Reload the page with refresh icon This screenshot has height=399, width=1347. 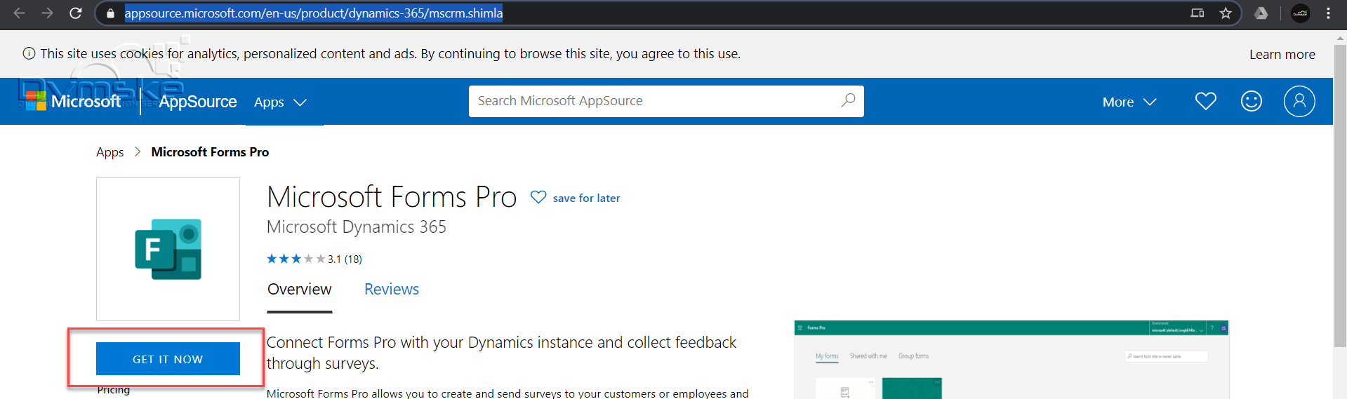tap(76, 13)
